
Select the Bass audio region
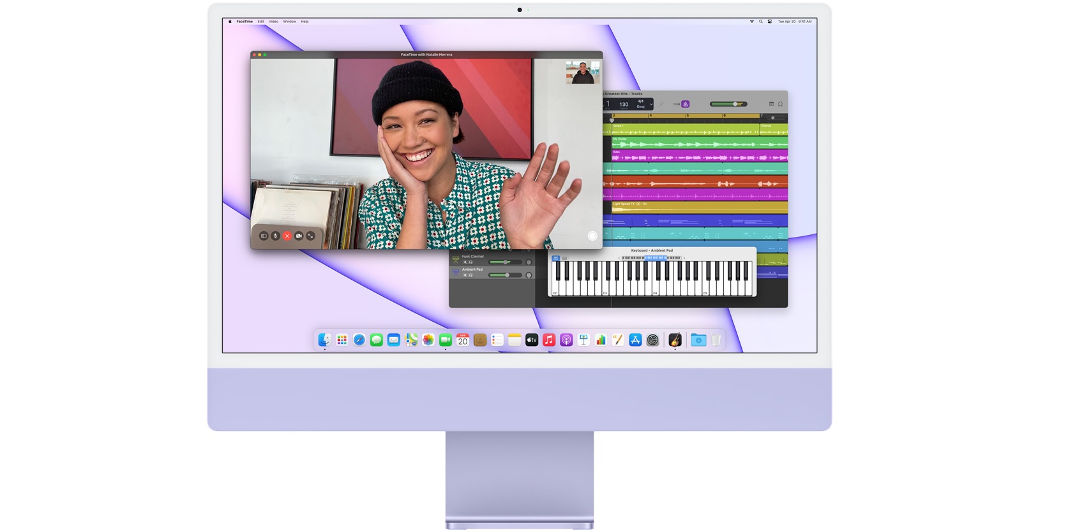click(700, 156)
